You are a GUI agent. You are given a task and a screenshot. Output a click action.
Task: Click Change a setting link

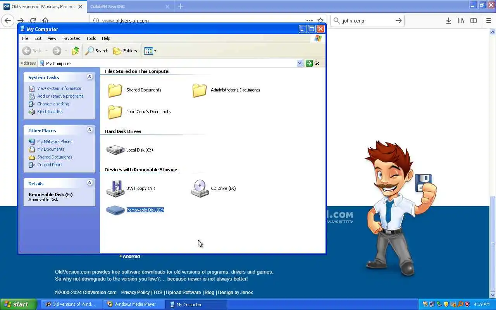(53, 104)
